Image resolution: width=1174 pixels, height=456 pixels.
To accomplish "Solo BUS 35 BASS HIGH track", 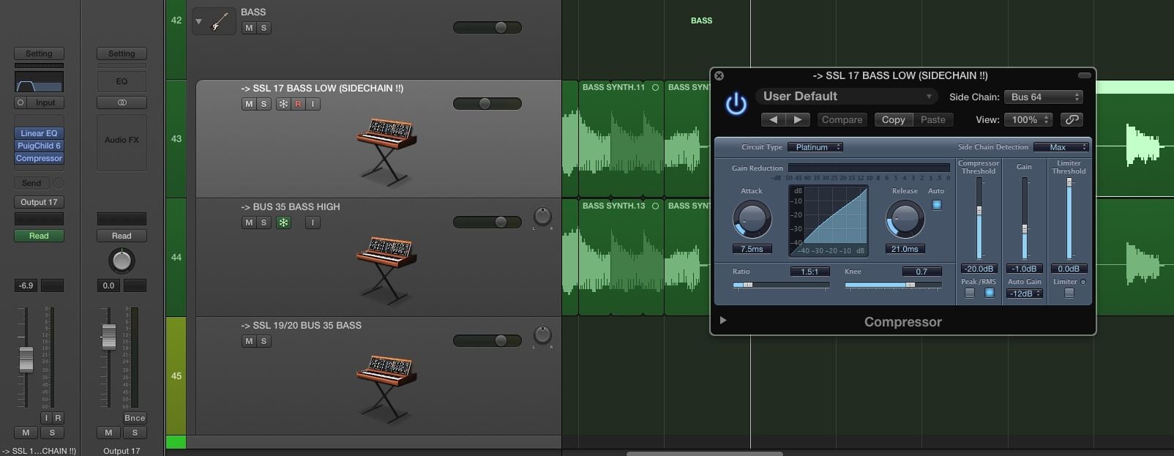I will pos(263,223).
